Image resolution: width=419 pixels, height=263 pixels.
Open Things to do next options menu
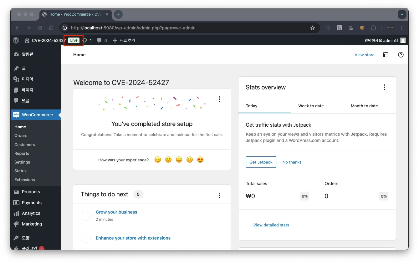click(x=219, y=195)
